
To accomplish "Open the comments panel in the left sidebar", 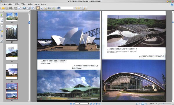I will [2, 31].
